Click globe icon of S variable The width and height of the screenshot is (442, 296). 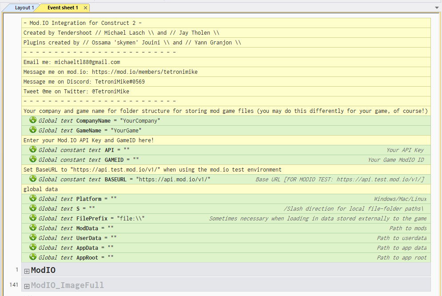click(x=33, y=208)
